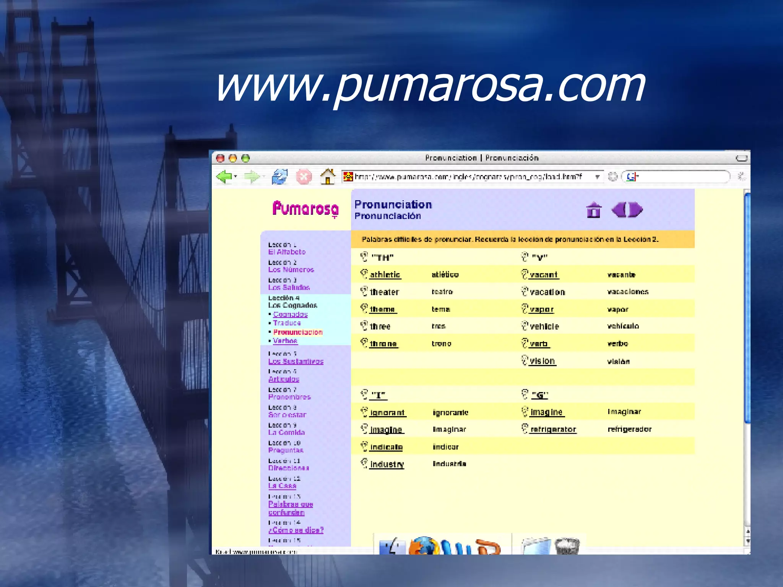Click the browser Forward arrow button
The image size is (783, 587).
[251, 177]
